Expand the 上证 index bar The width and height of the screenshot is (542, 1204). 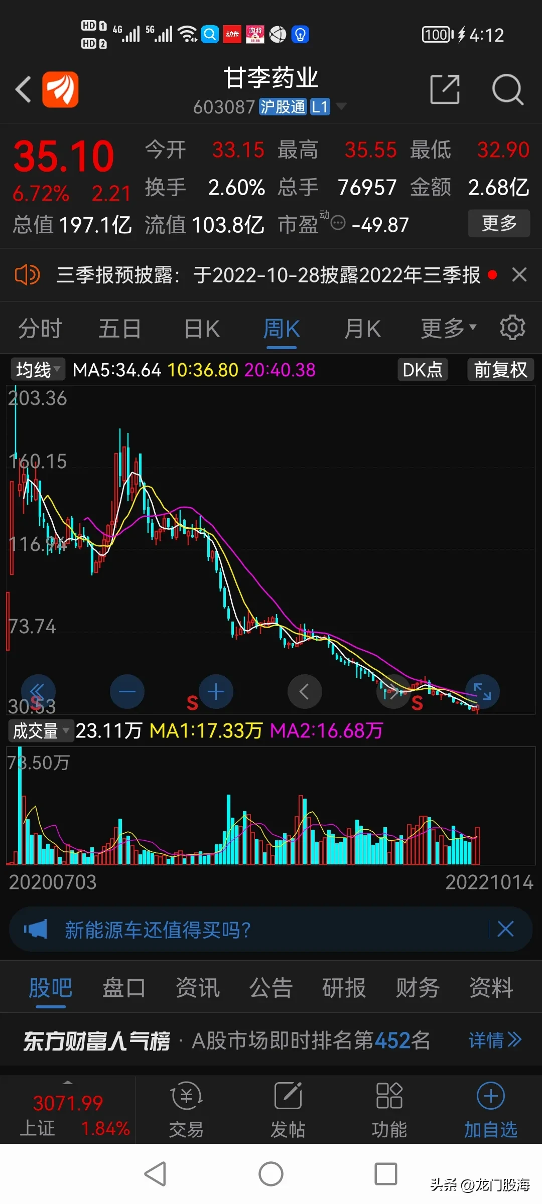tap(68, 1110)
